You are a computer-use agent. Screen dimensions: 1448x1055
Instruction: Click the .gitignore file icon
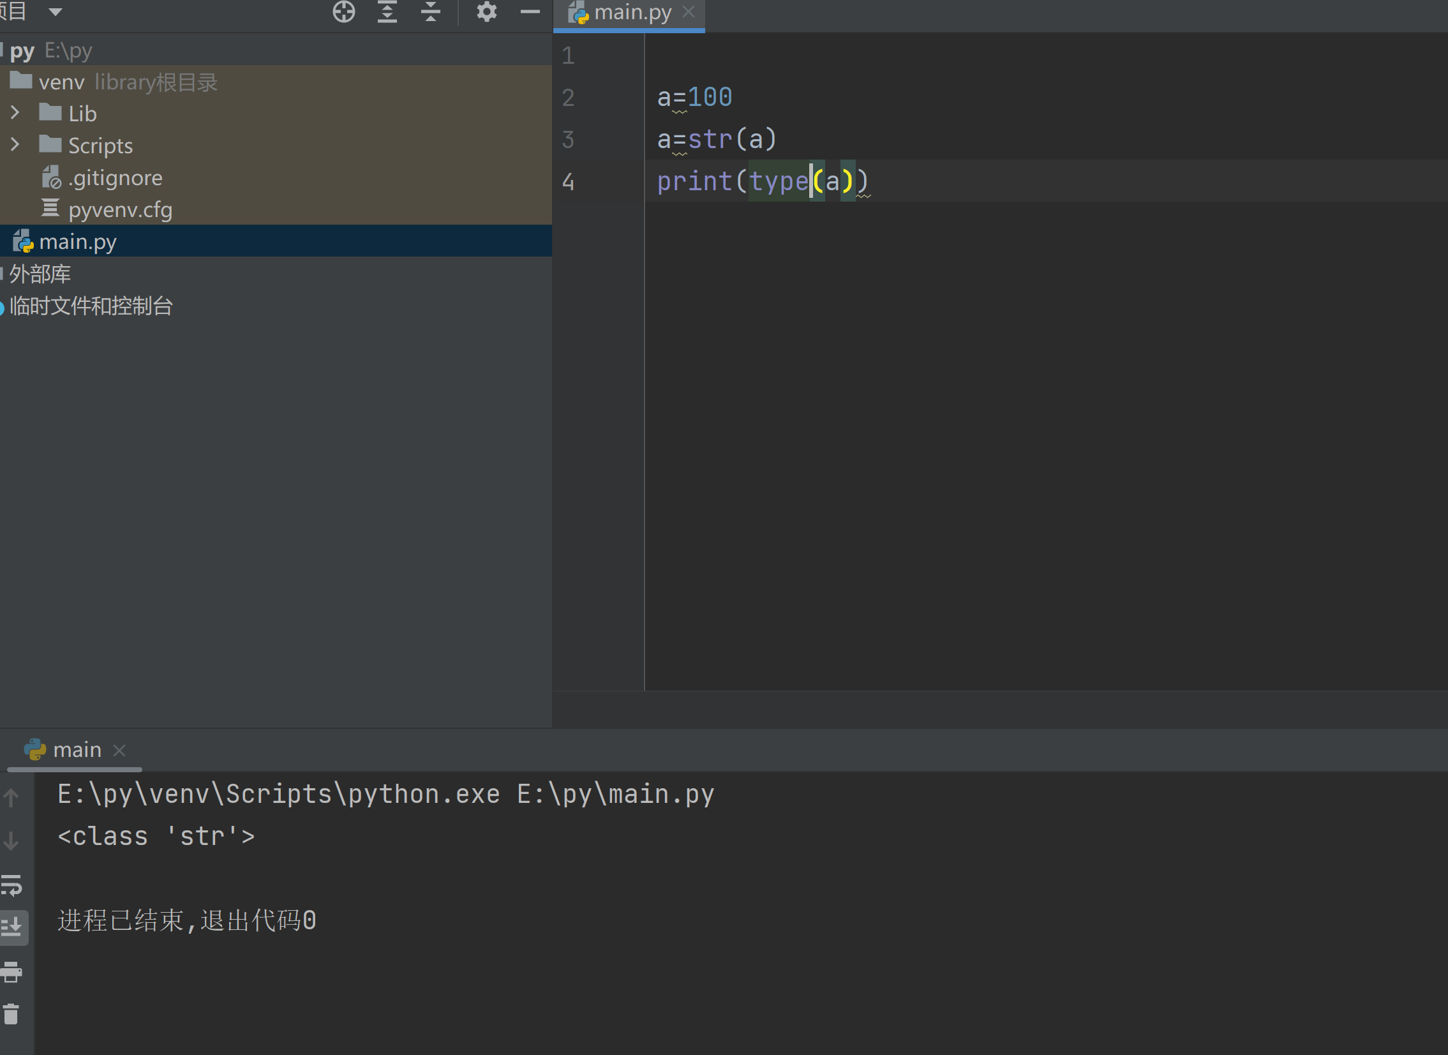(51, 177)
